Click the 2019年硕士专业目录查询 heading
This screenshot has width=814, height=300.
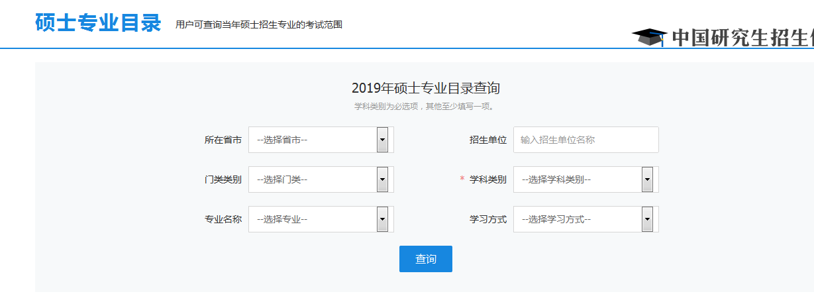click(425, 88)
